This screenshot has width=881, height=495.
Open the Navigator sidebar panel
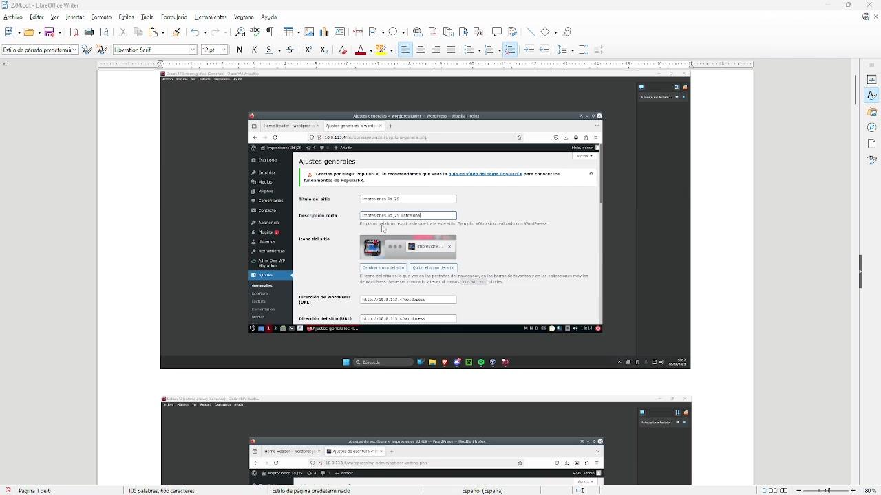click(872, 128)
